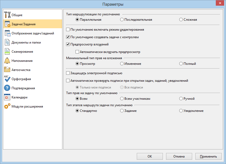Open the Общие settings wrench icon
This screenshot has height=164, width=226.
click(7, 15)
